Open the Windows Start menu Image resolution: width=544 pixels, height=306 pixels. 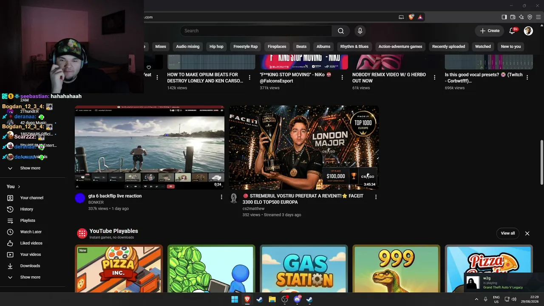235,299
